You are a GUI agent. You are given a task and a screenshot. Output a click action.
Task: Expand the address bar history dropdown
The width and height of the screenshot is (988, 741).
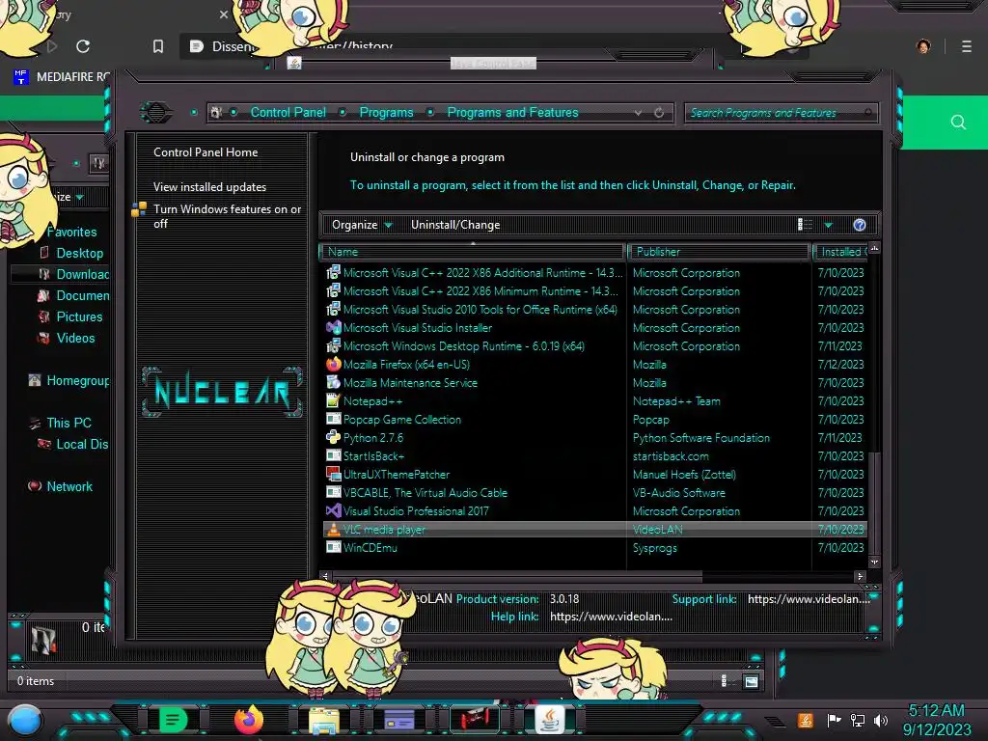tap(639, 113)
